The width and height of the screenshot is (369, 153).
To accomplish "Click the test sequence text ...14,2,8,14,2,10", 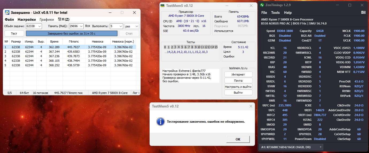I will point(186,52).
